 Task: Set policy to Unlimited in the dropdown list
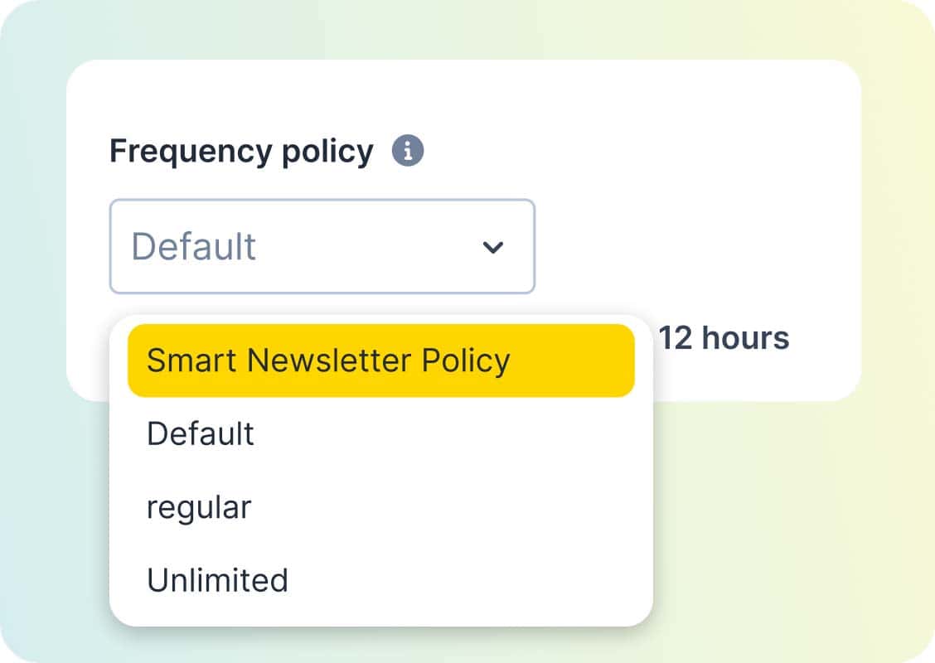(217, 580)
